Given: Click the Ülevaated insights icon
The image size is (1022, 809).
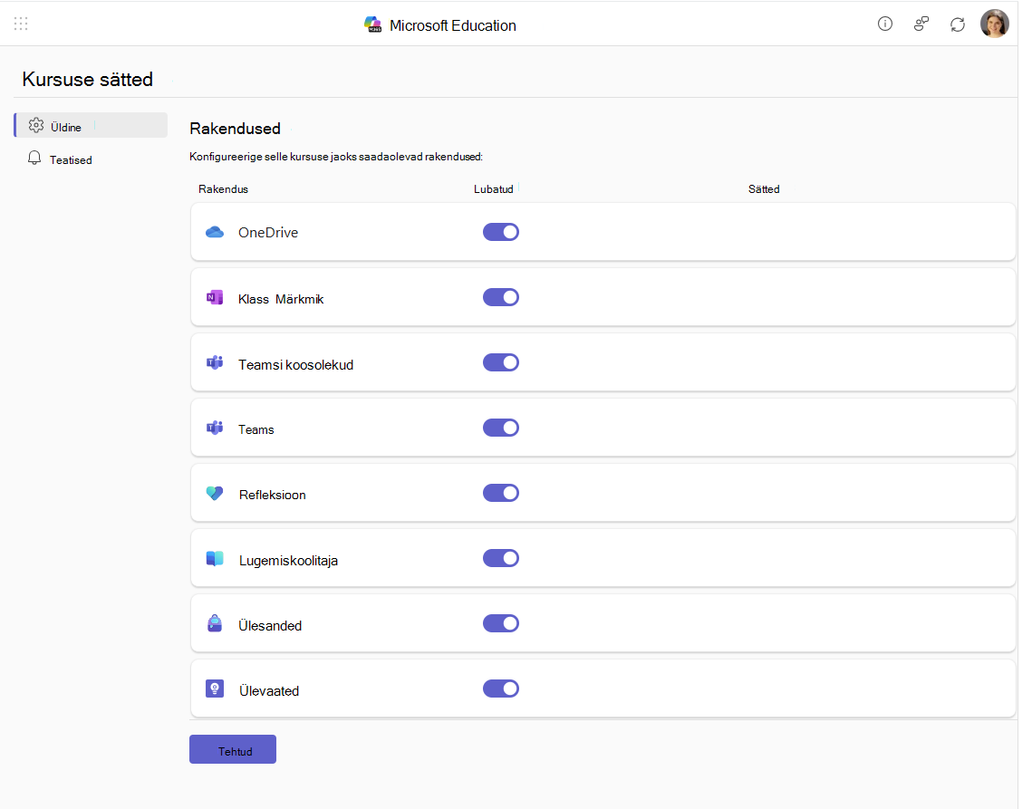Looking at the screenshot, I should 215,689.
